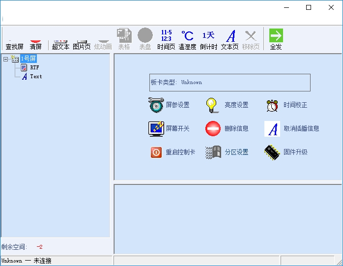Click the 取消插播信息 icon
Viewport: 343px width, 266px height.
pyautogui.click(x=272, y=129)
